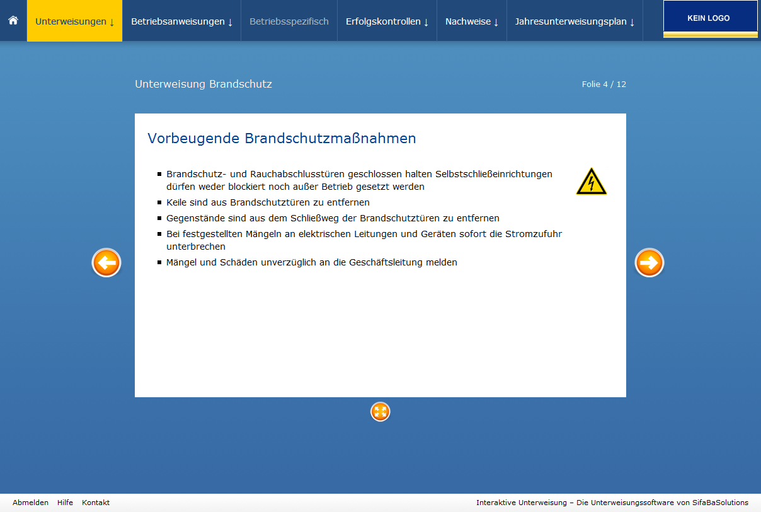Click the Folie 4 / 12 slide counter
Viewport: 761px width, 512px height.
click(x=604, y=83)
